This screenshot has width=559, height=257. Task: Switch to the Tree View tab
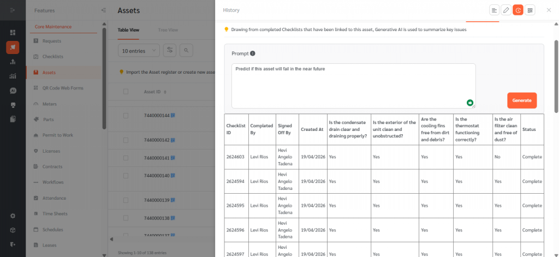(x=168, y=30)
